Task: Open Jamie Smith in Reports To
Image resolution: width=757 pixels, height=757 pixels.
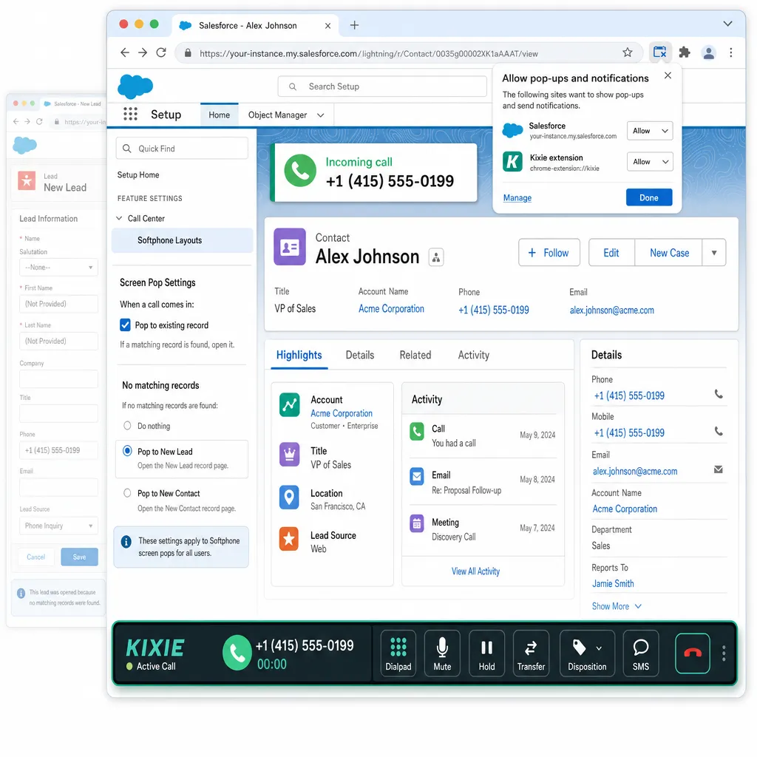Action: pos(613,583)
